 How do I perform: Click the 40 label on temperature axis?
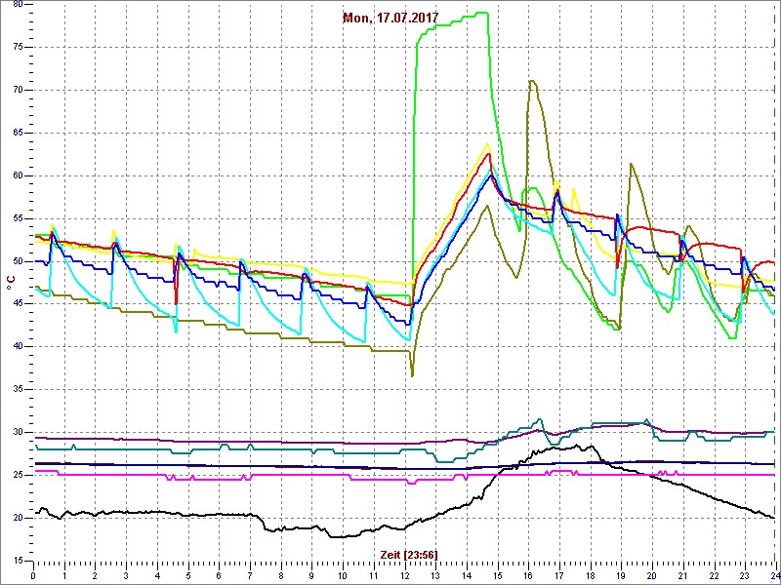pos(18,347)
